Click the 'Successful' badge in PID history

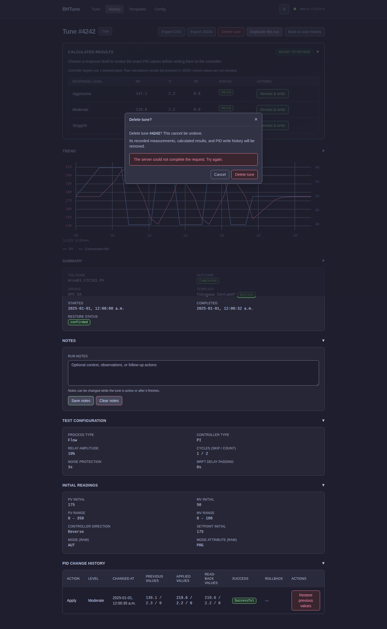[244, 601]
